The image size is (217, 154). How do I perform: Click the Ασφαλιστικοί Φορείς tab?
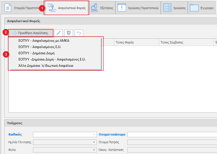point(66,8)
